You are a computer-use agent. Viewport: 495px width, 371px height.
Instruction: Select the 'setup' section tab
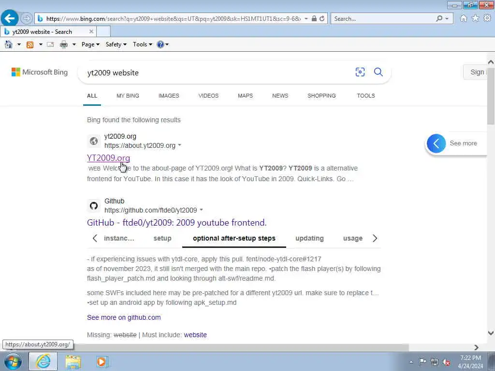point(162,238)
